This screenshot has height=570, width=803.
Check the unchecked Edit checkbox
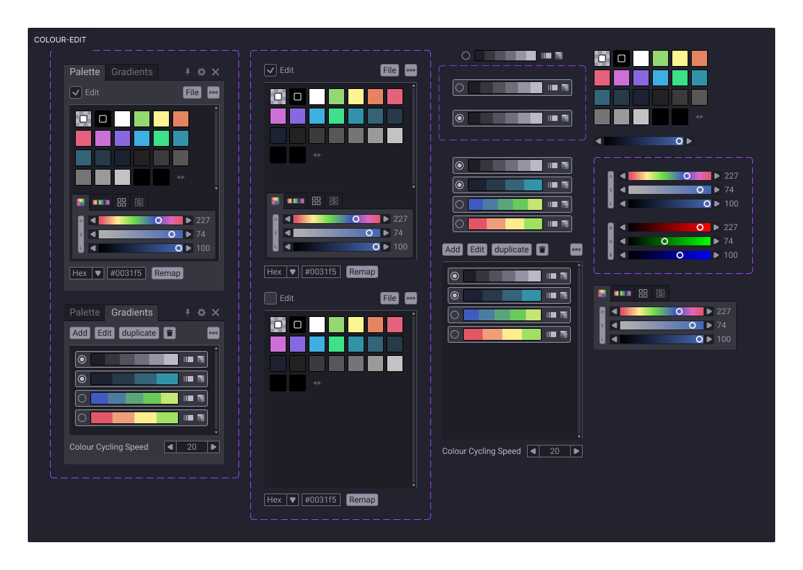click(x=270, y=298)
